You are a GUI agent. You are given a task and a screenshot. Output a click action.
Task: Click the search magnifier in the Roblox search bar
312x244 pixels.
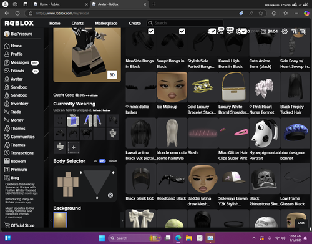coord(150,23)
